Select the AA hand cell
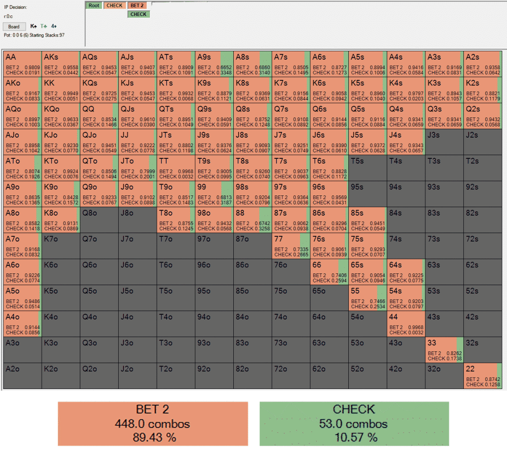This screenshot has width=507, height=459. coord(23,64)
